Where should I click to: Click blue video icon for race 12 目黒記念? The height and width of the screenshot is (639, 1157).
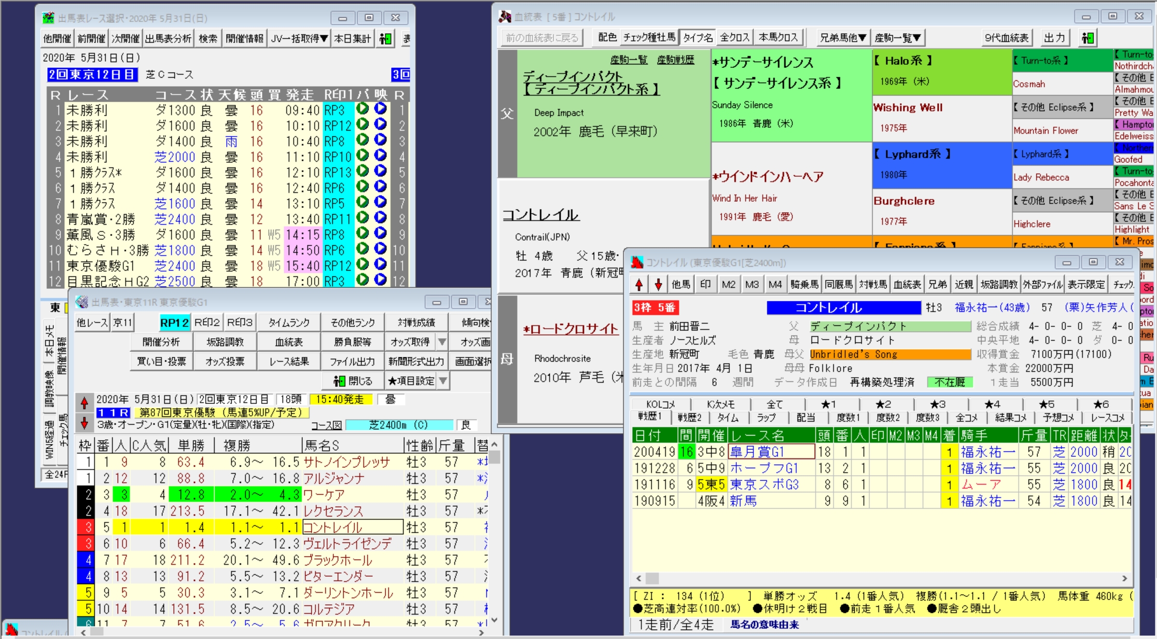[x=381, y=280]
